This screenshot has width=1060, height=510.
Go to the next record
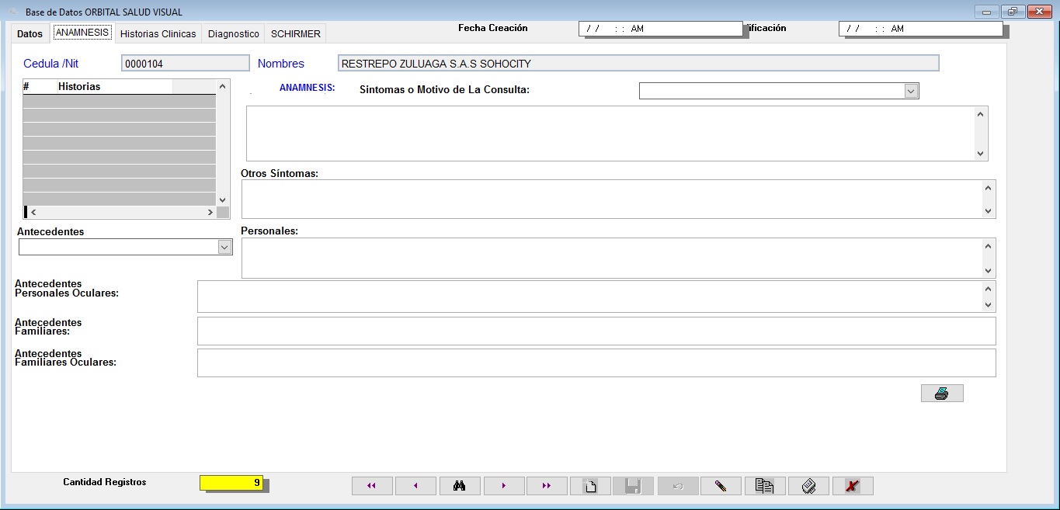(x=504, y=486)
